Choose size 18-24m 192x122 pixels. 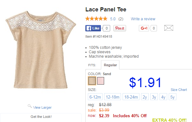[x=131, y=97]
